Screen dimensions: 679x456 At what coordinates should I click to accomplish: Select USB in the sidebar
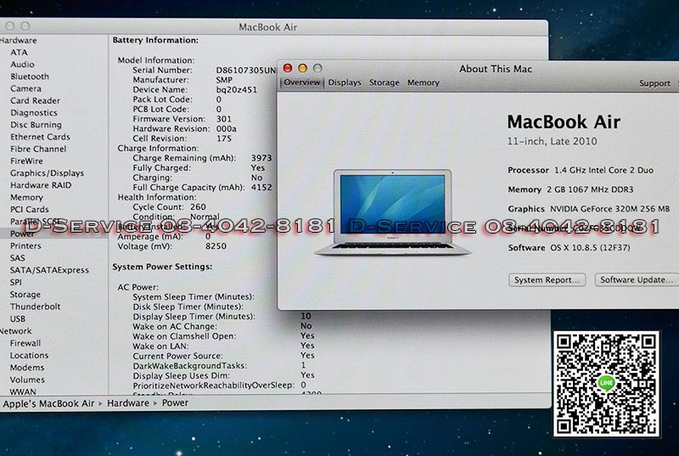click(x=17, y=318)
